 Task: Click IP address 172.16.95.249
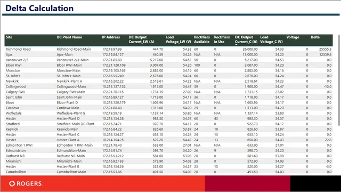coord(112,76)
